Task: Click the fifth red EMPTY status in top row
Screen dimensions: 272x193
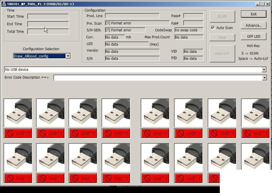Action: 155,133
